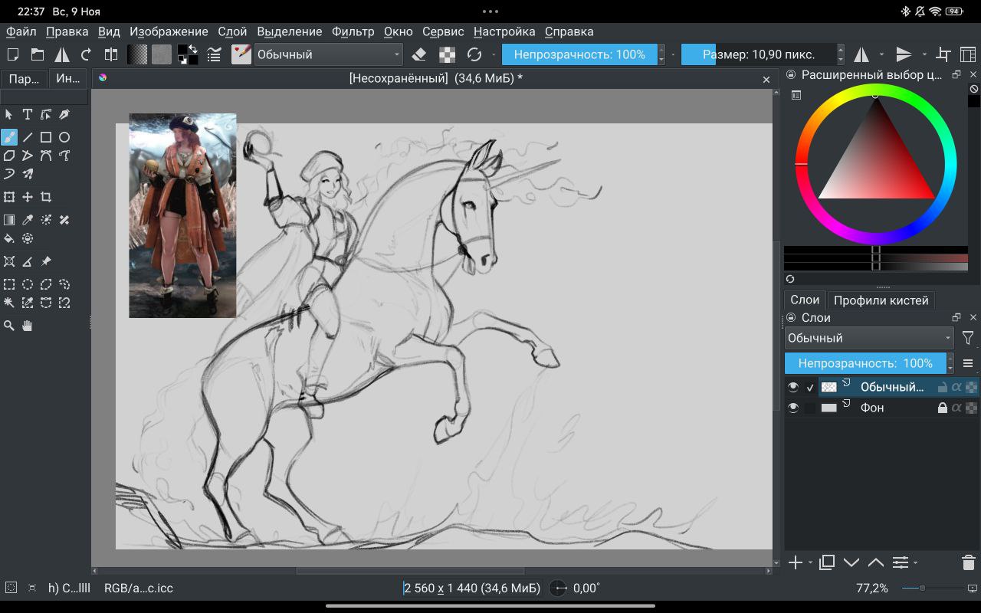Select the Text tool in the toolbox

(x=28, y=114)
